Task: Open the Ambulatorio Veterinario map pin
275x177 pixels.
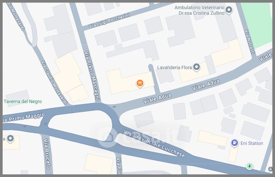Action: click(229, 10)
